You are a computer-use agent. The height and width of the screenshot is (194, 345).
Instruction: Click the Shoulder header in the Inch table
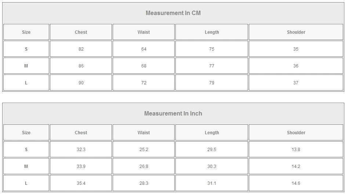coord(296,133)
